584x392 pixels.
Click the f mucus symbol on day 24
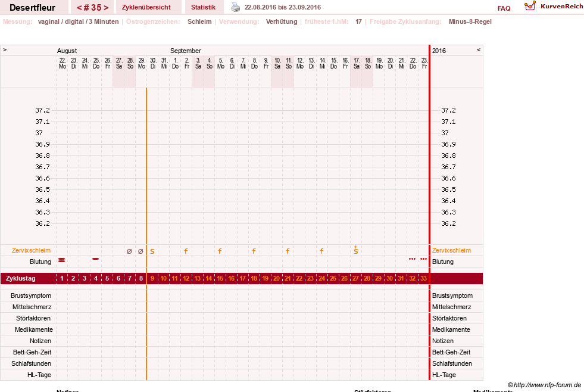click(321, 251)
